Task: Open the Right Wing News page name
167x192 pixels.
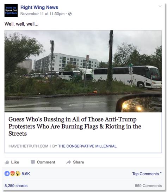Action: tap(39, 7)
